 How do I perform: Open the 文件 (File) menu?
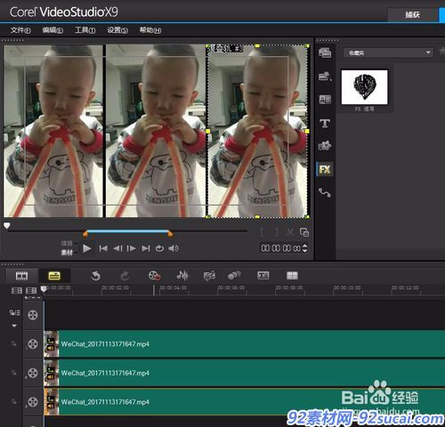20,30
